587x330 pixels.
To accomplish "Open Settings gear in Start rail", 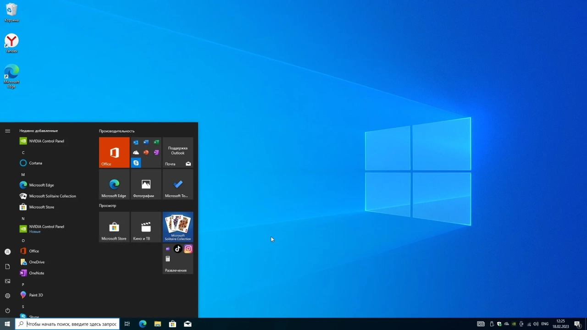I will pos(7,296).
